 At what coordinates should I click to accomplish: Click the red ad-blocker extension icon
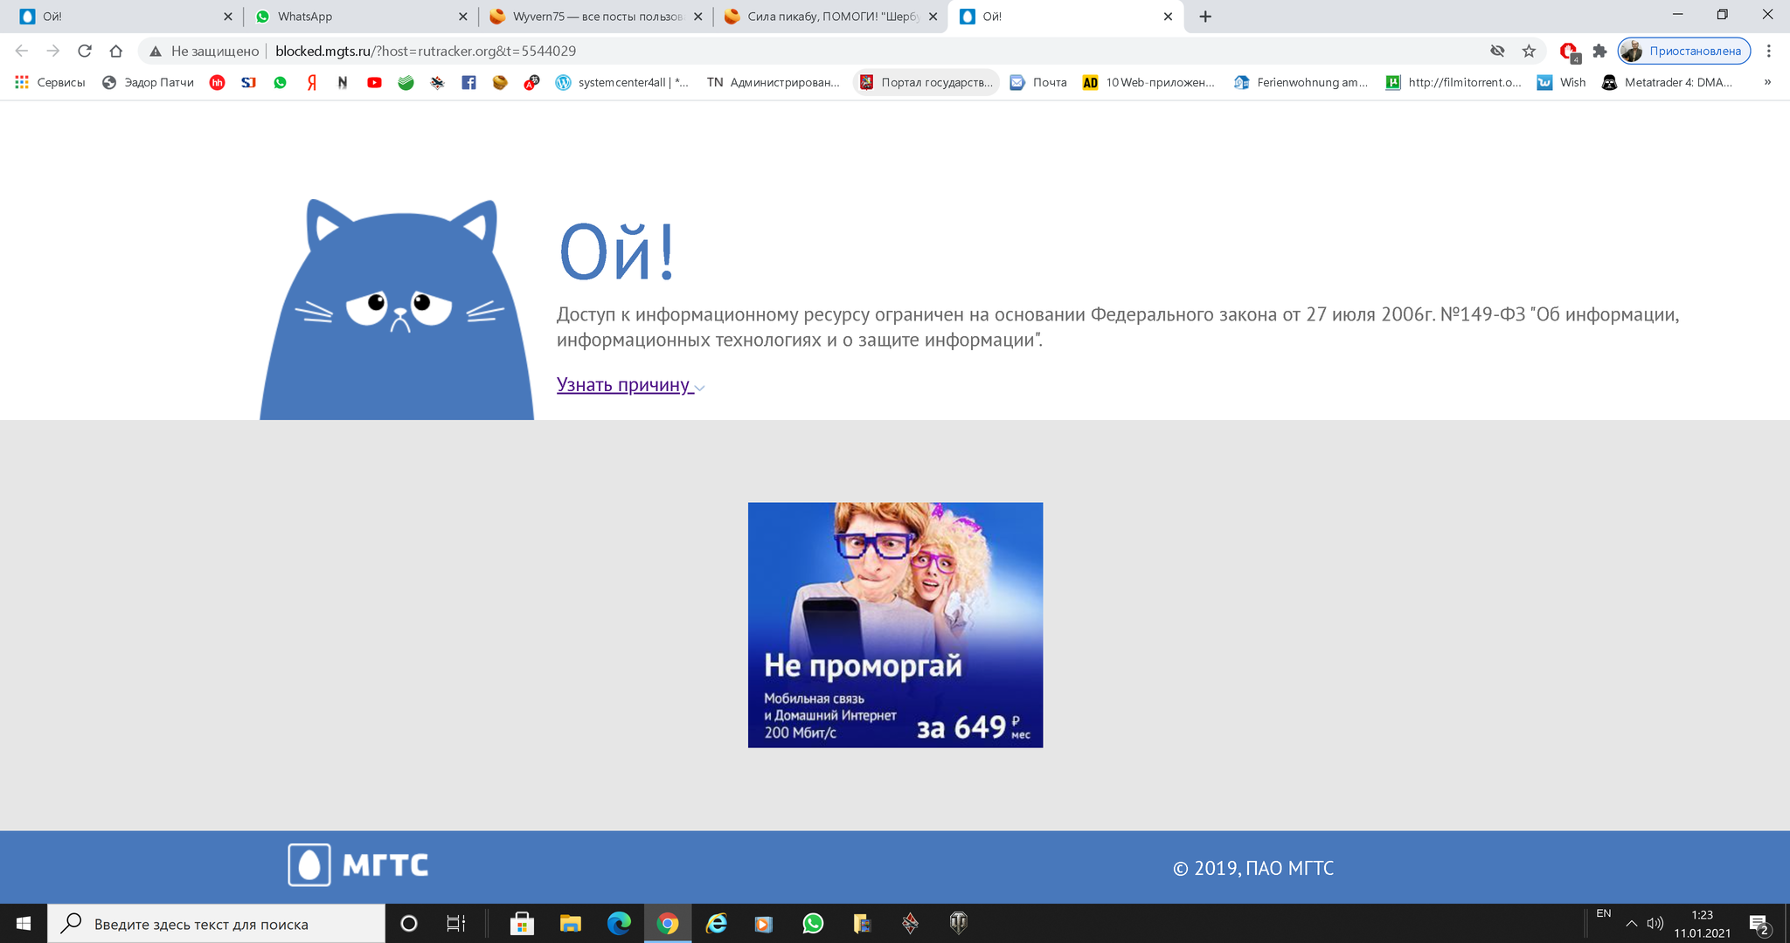1569,51
